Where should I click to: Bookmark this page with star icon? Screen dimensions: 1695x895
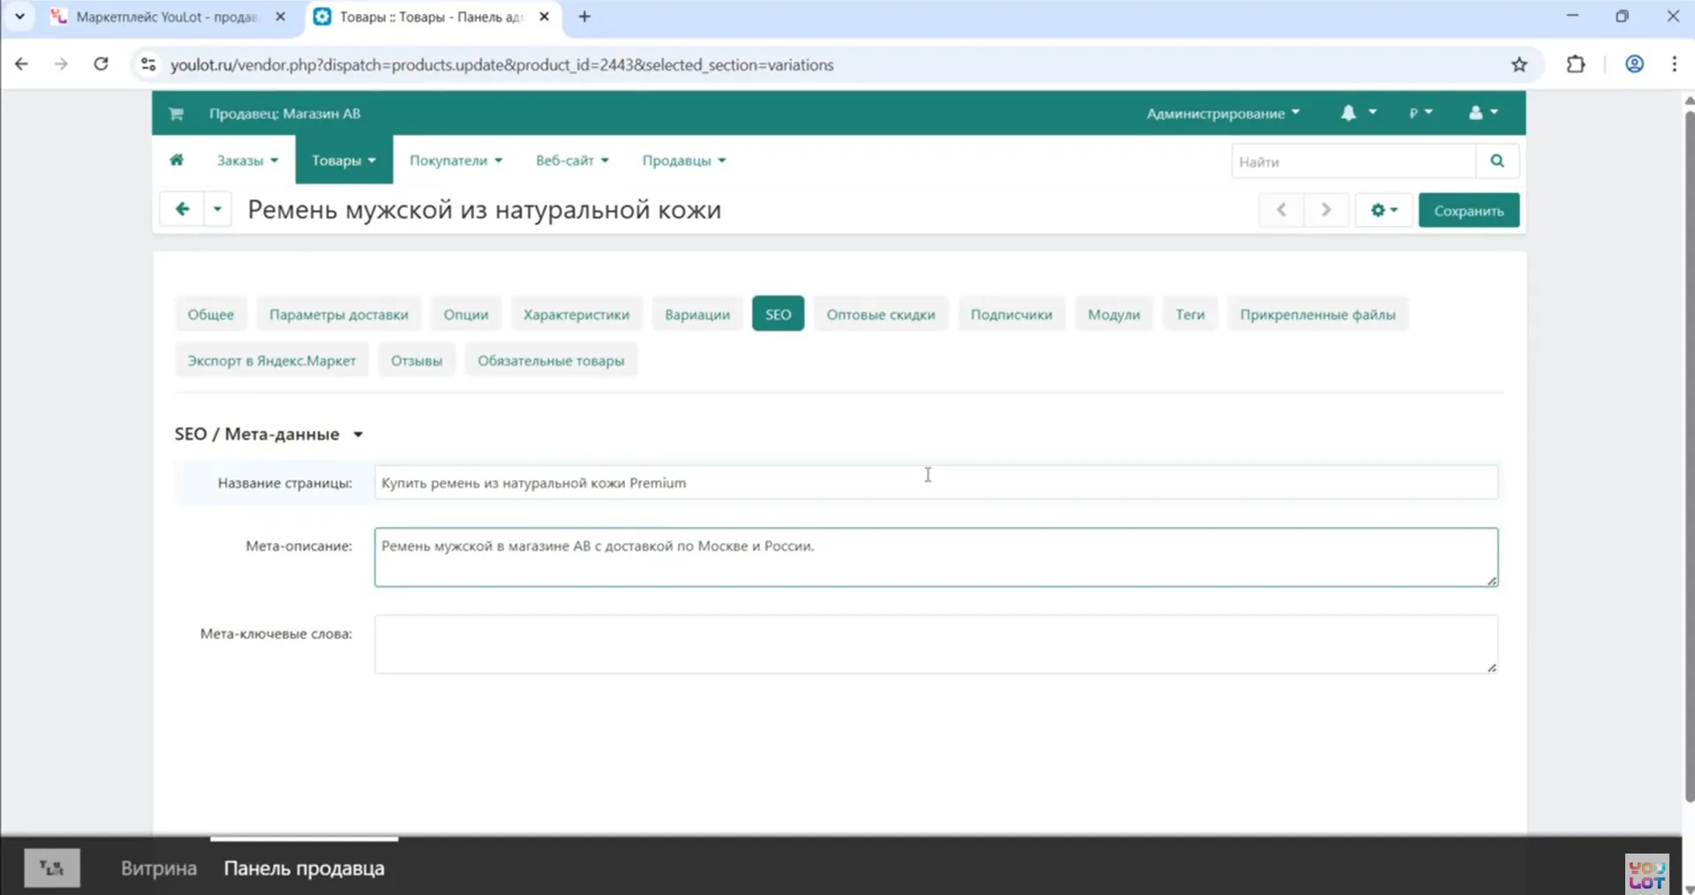coord(1518,64)
